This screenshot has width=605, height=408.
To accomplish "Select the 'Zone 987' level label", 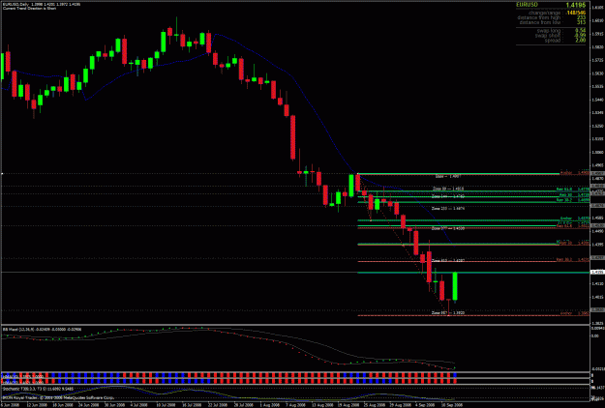I will tap(447, 313).
